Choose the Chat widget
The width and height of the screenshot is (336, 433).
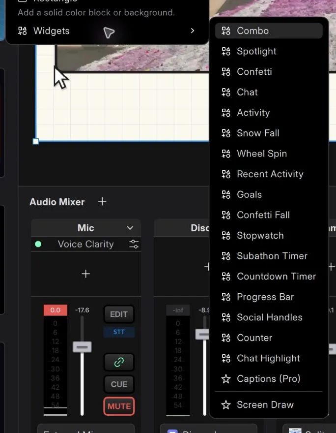pyautogui.click(x=269, y=92)
